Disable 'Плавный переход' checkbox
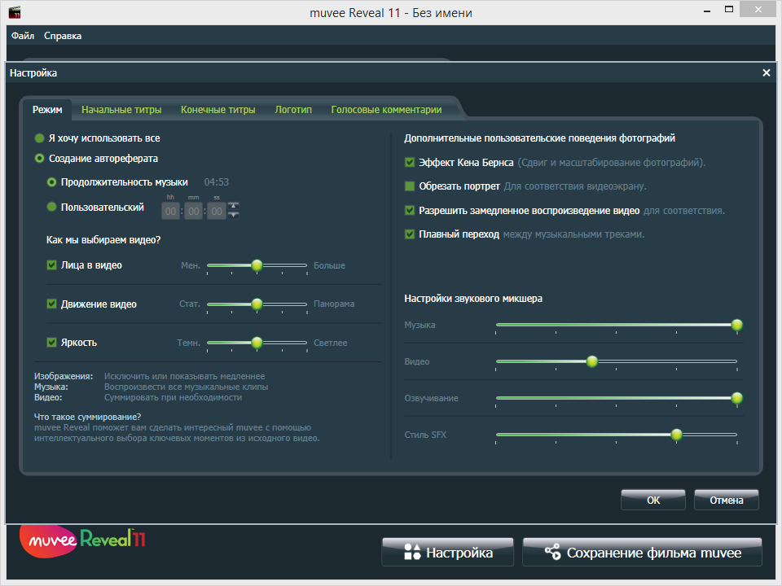 tap(410, 234)
